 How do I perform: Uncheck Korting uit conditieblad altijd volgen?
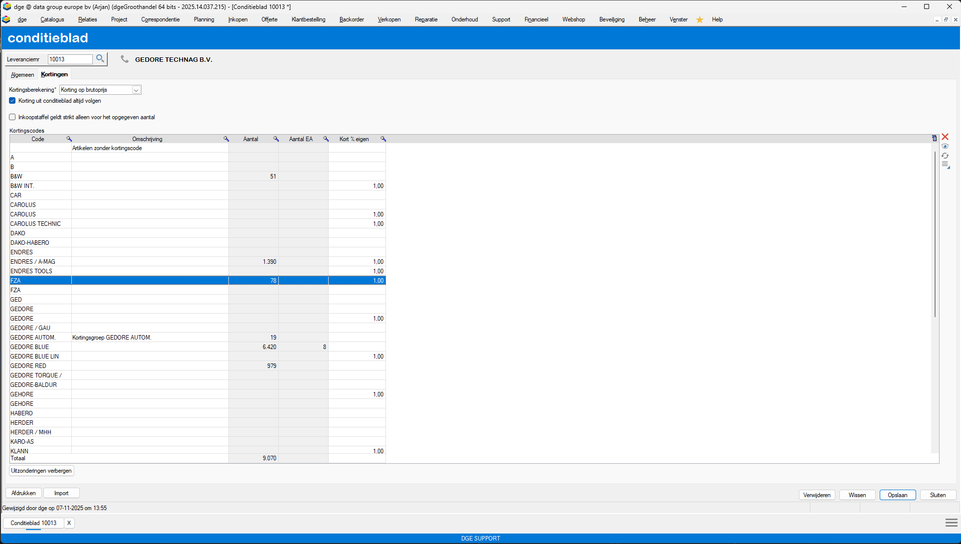tap(12, 101)
